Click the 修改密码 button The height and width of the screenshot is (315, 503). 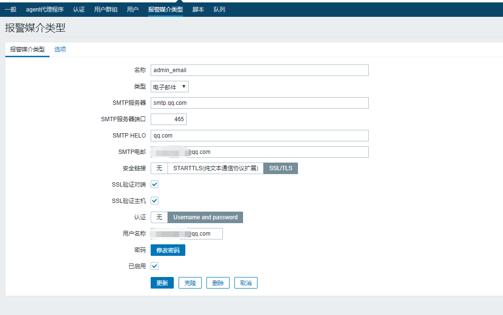tap(168, 250)
